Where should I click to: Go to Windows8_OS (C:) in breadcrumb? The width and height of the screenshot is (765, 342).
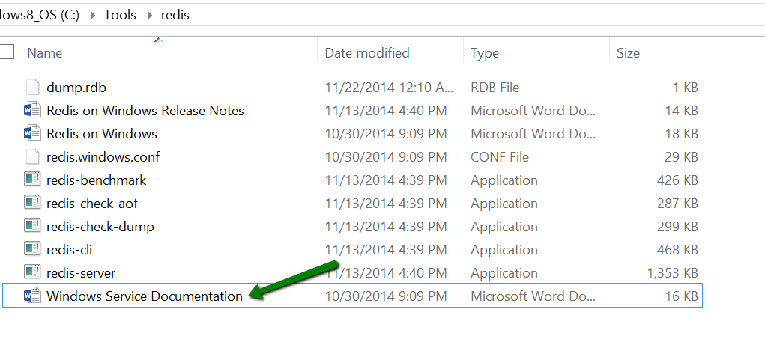[x=40, y=15]
